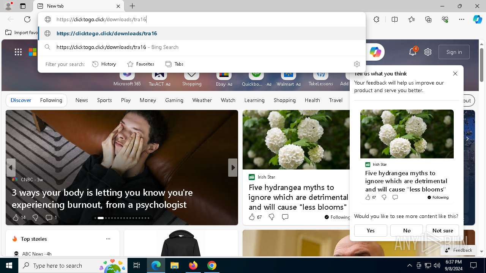Launch the Copilot sidebar icon
Image resolution: width=486 pixels, height=273 pixels.
477,19
